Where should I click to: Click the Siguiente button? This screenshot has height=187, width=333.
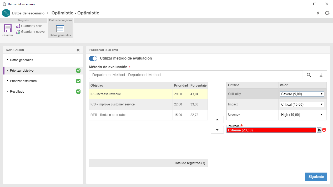316,177
